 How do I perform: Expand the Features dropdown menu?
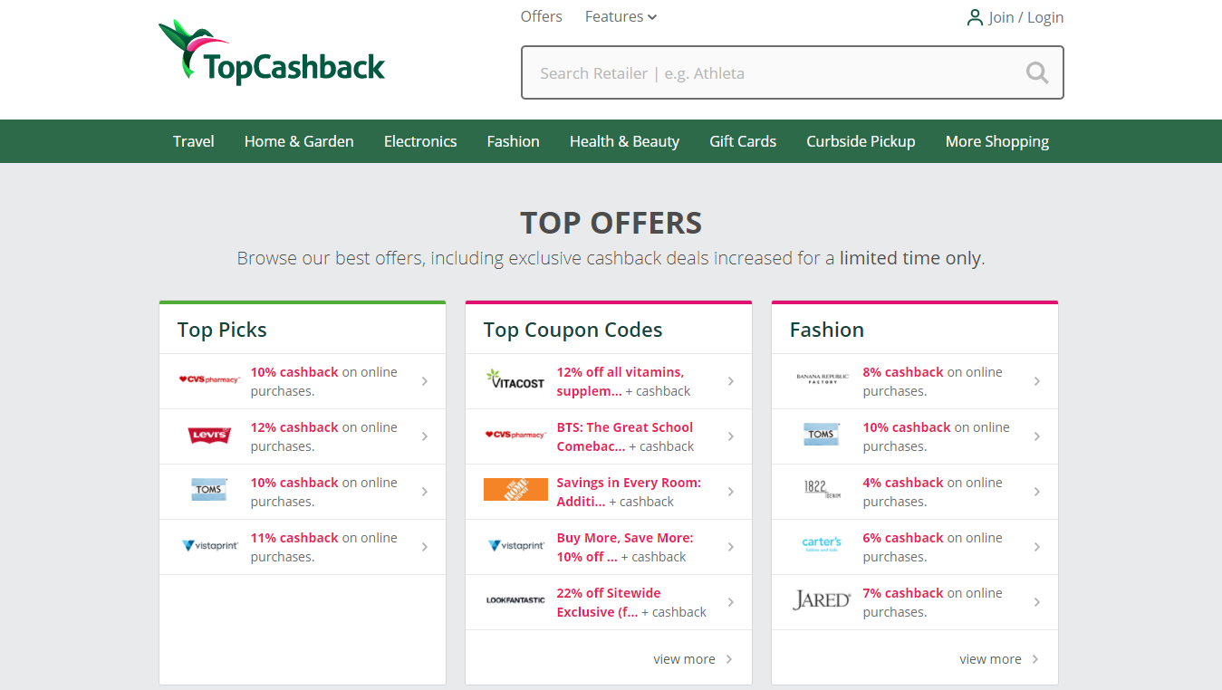coord(621,16)
